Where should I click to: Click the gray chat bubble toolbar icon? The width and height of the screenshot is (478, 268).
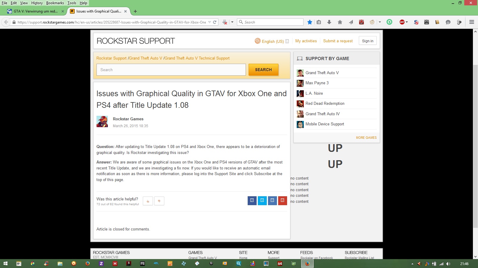coord(448,22)
